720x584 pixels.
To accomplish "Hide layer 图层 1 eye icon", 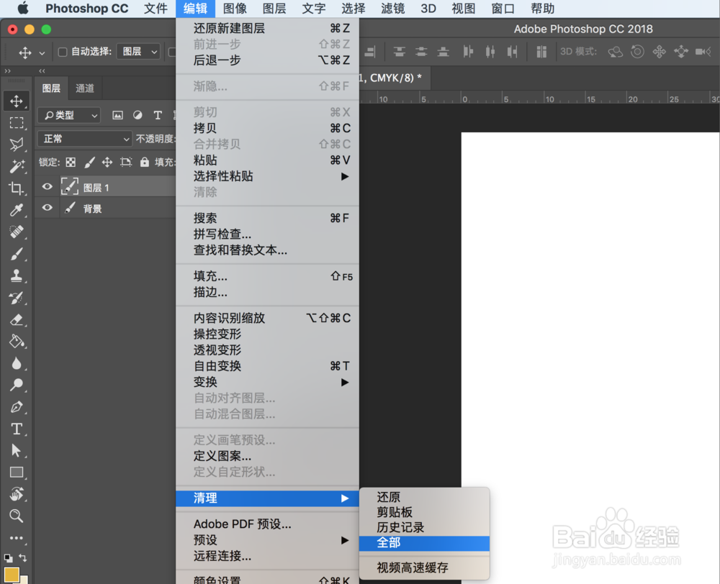I will (x=47, y=187).
